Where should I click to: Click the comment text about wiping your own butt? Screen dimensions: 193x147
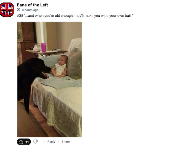[75, 16]
